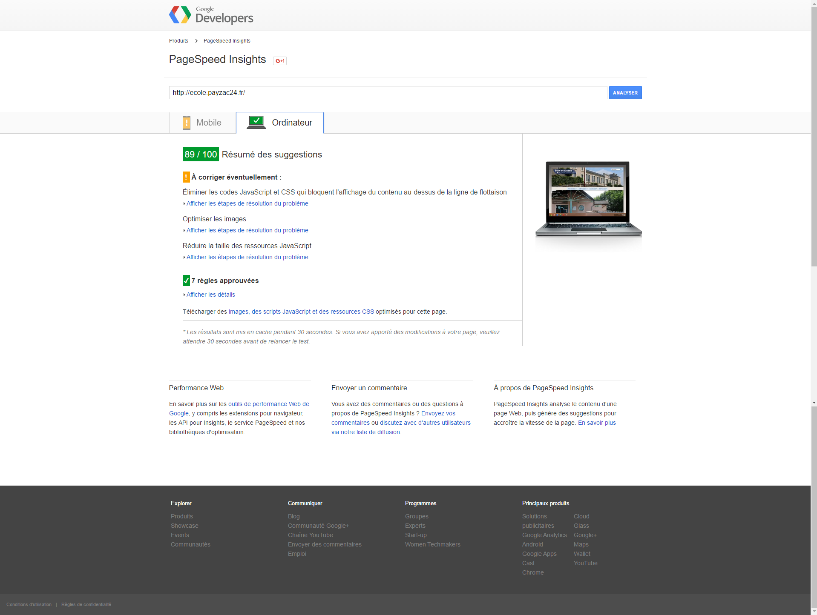Click the G+1 share button
The image size is (817, 615).
click(280, 61)
